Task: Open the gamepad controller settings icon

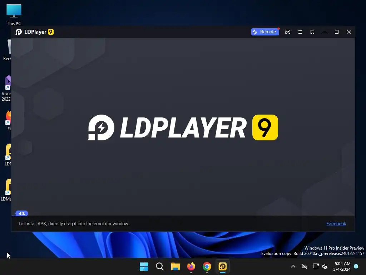Action: [288, 32]
